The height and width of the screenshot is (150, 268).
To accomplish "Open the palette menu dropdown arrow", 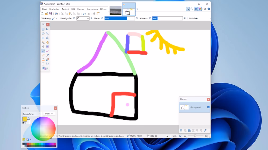I will 31,140.
